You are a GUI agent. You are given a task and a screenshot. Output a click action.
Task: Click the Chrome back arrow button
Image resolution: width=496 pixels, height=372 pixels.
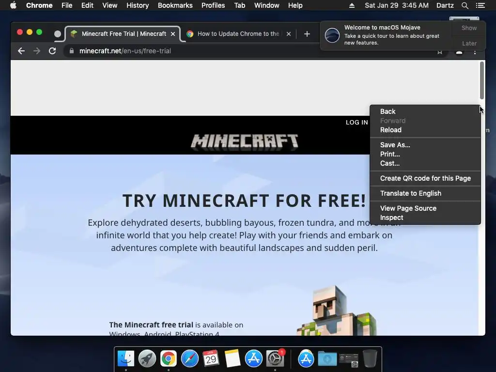21,51
